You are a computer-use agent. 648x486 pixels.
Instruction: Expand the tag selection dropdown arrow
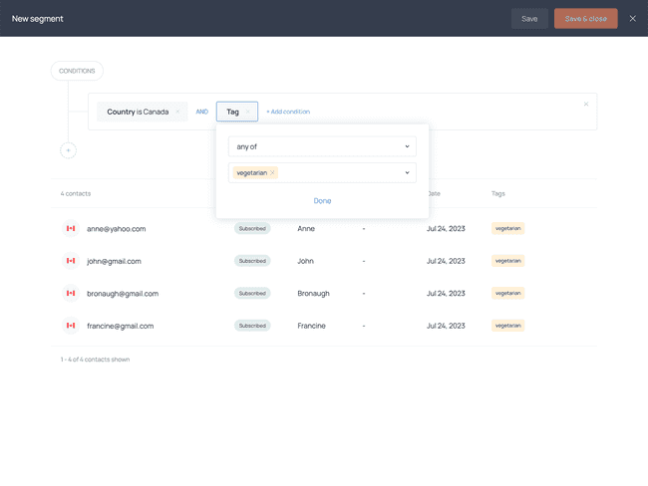click(x=407, y=172)
